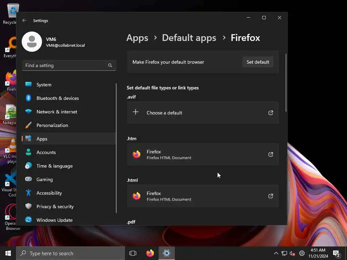Click the Accessibility figure icon

point(28,193)
